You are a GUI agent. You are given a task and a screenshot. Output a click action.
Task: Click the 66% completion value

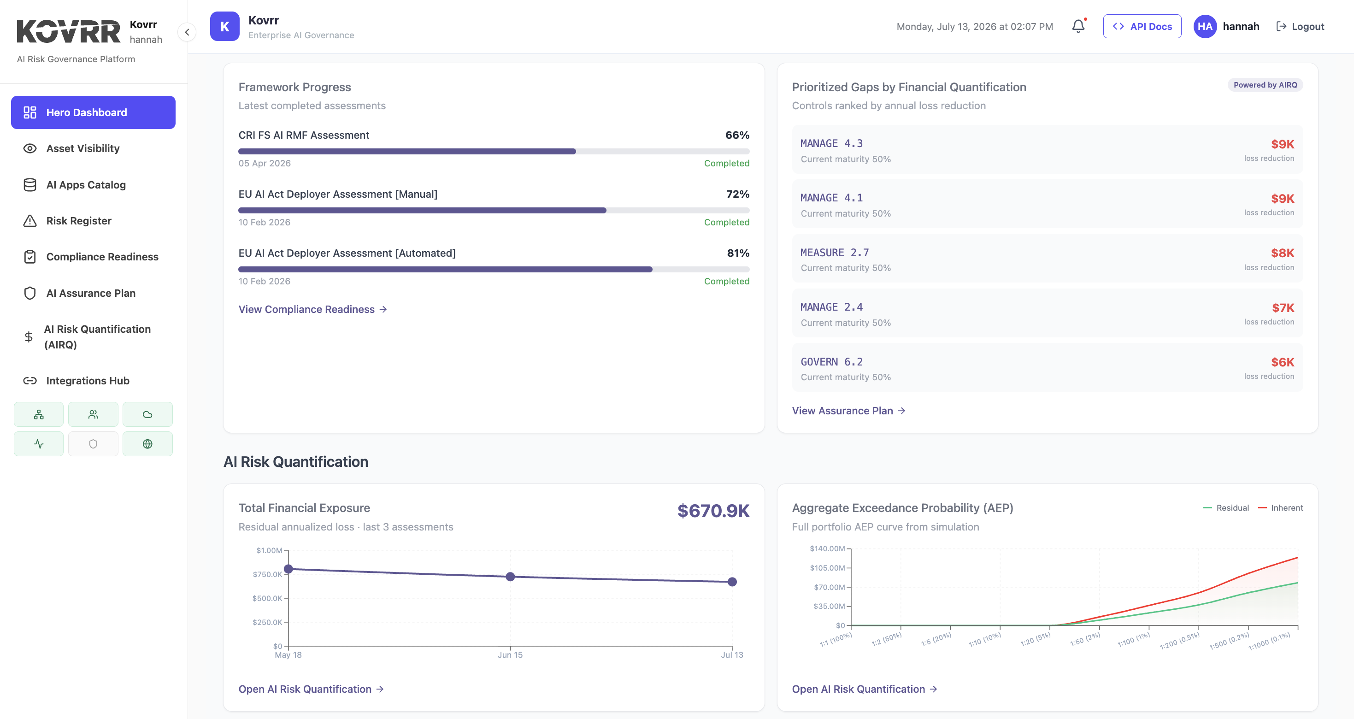pyautogui.click(x=737, y=135)
